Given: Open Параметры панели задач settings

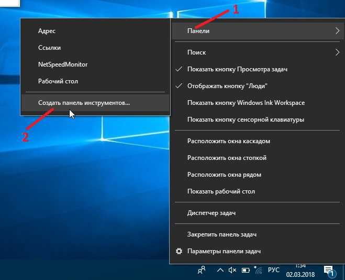Looking at the screenshot, I should [257, 251].
